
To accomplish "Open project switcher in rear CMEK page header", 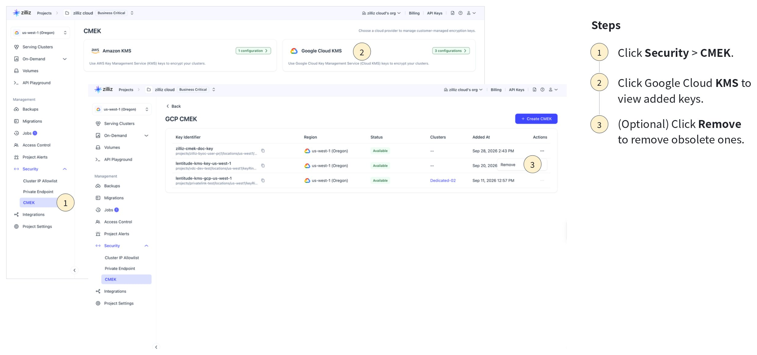I will click(x=132, y=13).
